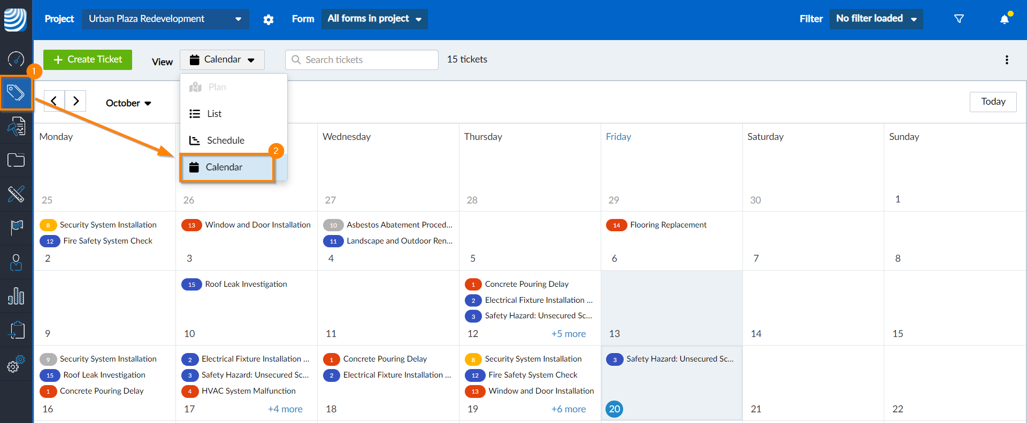Open Electrical Fixture Installation on the 17th
Viewport: 1027px width, 423px height.
255,359
